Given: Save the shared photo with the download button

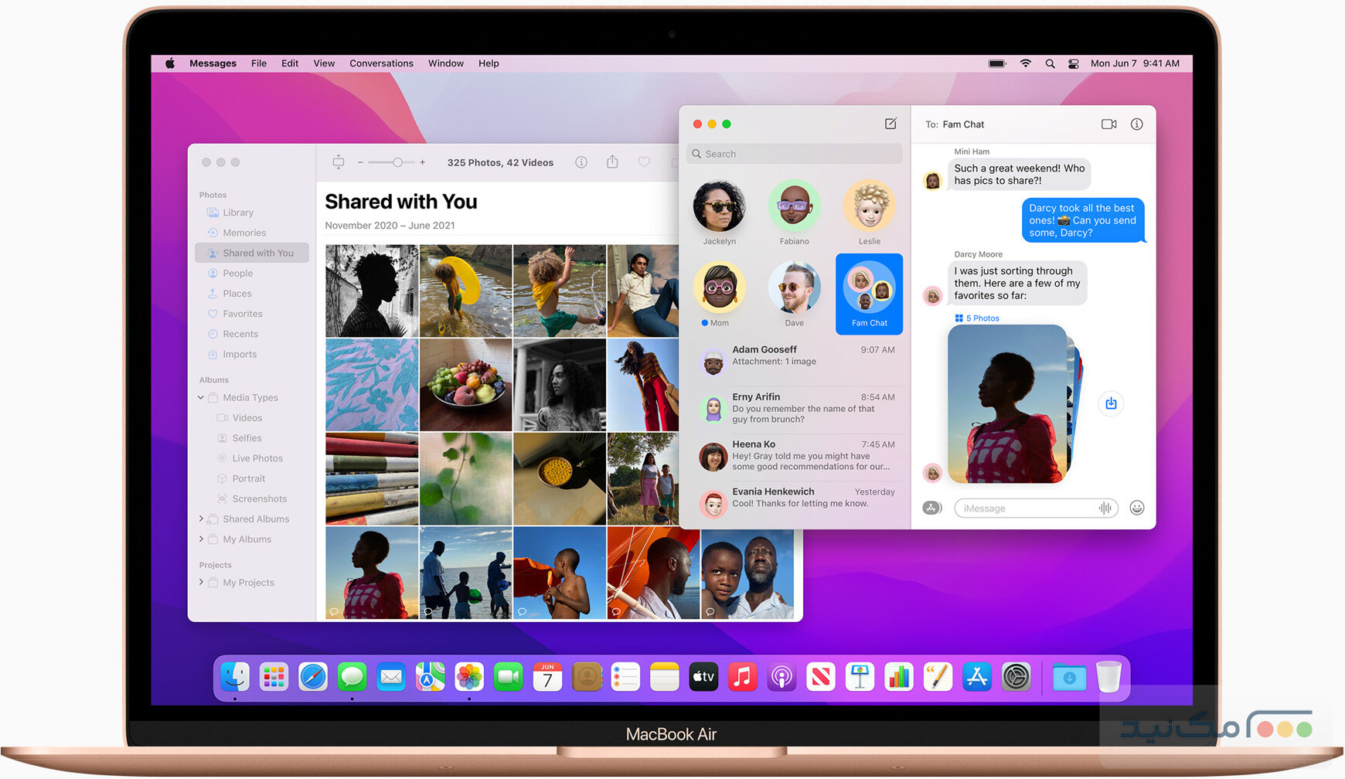Looking at the screenshot, I should pos(1111,403).
